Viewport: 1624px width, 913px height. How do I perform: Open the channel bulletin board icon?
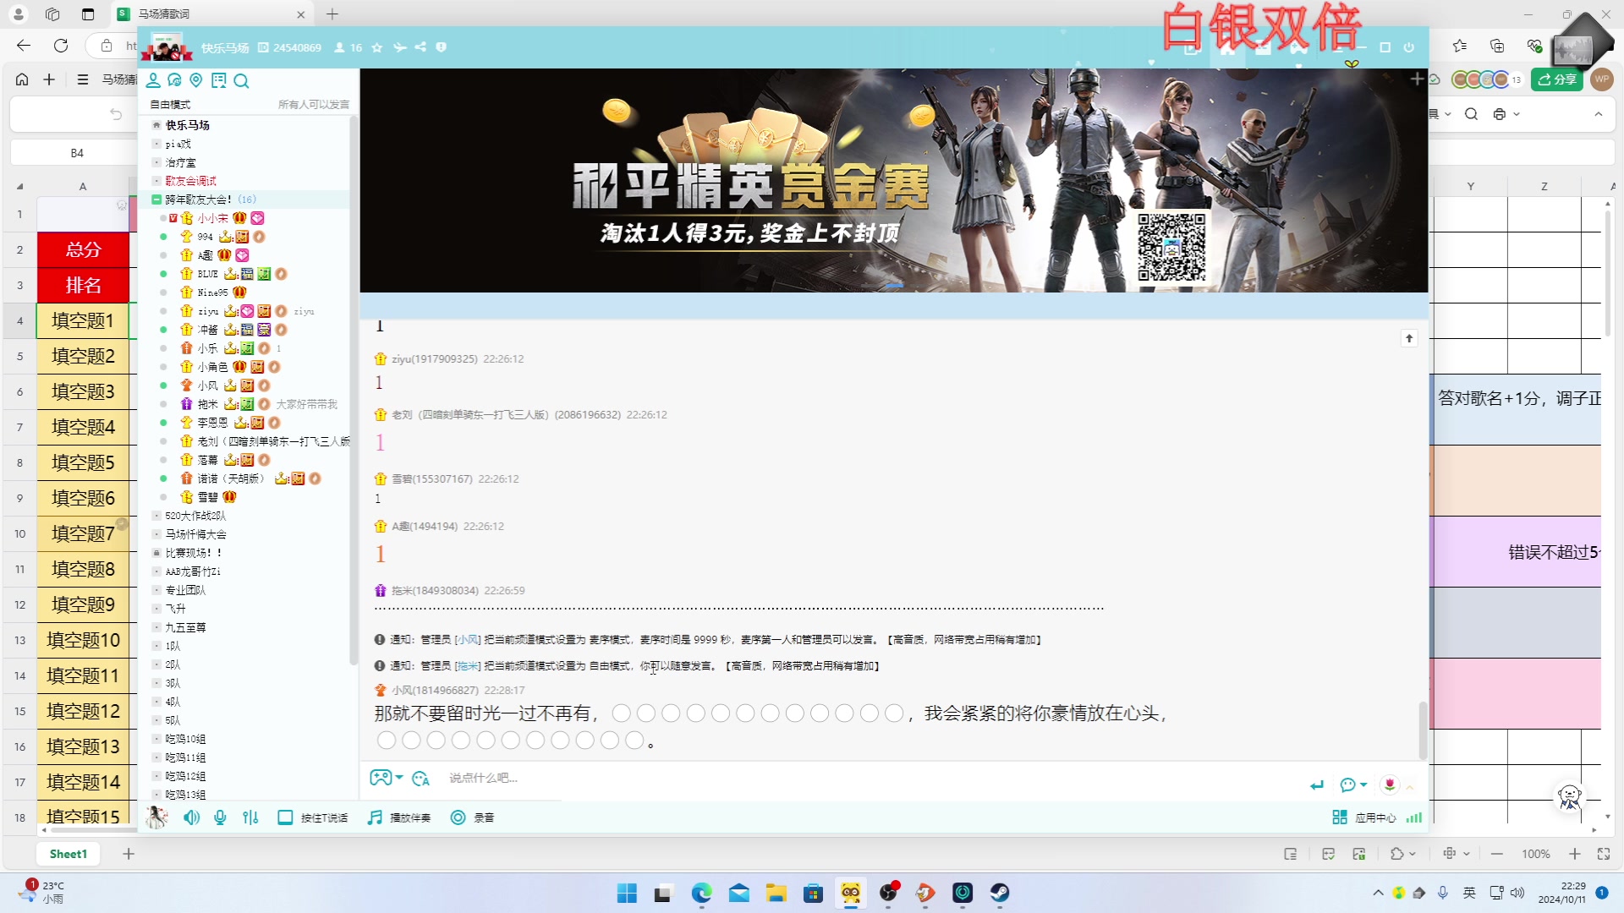pyautogui.click(x=219, y=80)
